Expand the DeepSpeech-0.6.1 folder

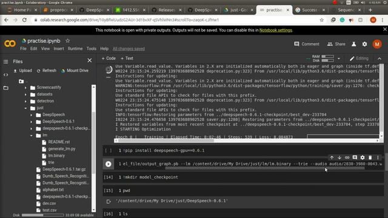click(31, 122)
